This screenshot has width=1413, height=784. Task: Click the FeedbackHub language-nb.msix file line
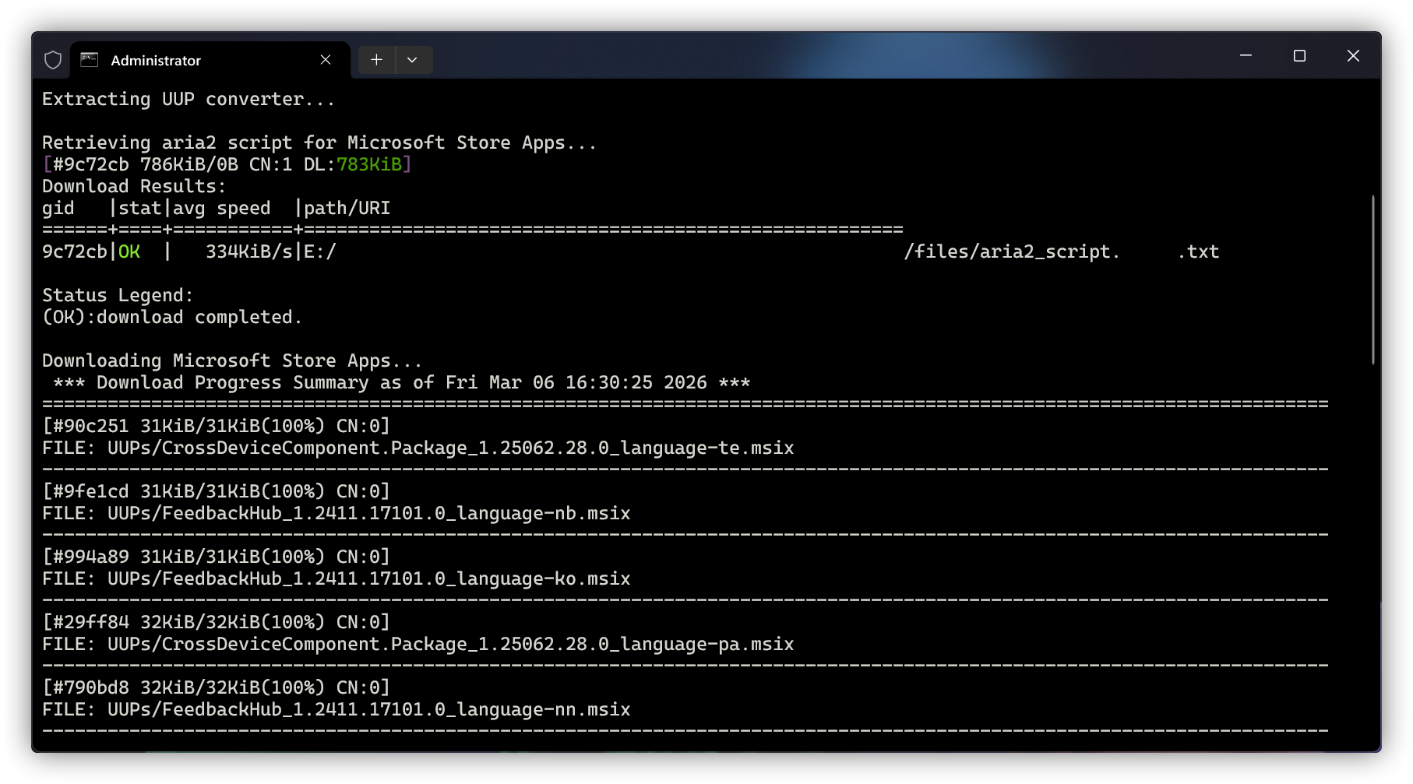point(368,513)
